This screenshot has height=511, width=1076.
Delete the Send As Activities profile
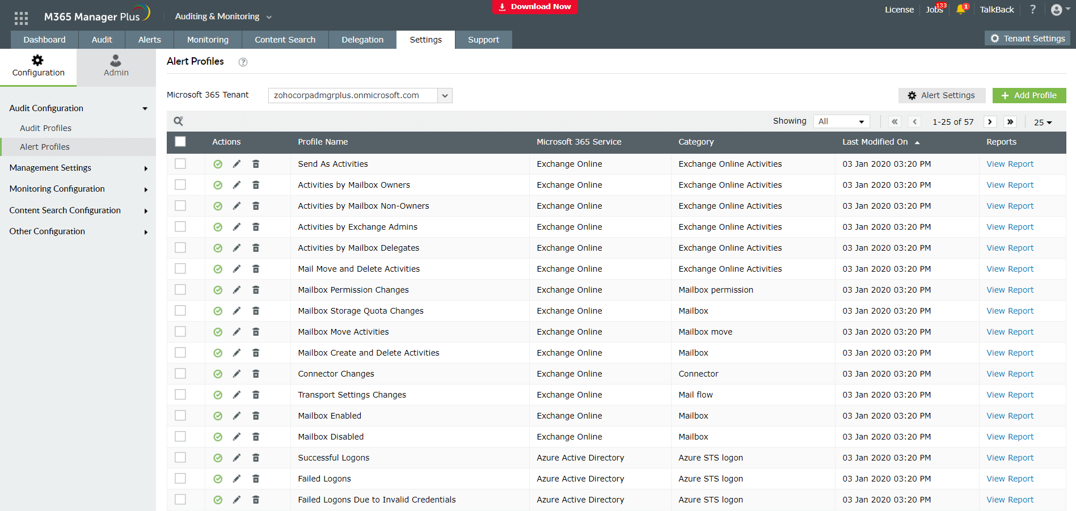tap(256, 164)
